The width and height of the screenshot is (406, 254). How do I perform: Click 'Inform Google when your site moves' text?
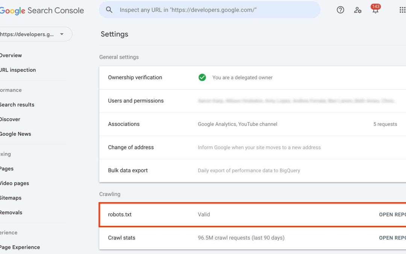click(259, 148)
